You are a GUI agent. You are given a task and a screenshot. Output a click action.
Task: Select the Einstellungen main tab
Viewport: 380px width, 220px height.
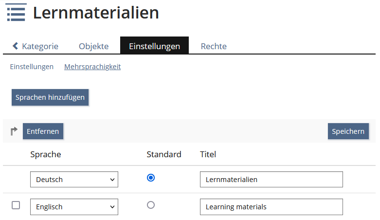click(154, 46)
